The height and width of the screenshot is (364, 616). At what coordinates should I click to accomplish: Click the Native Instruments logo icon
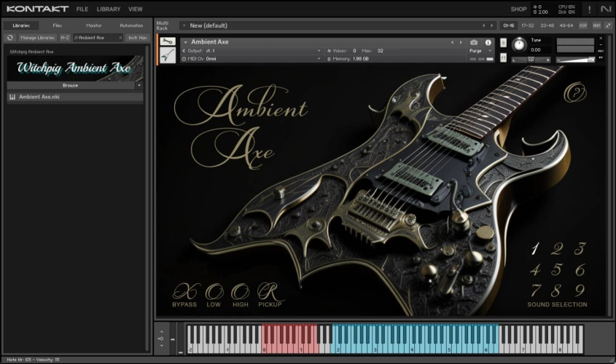click(606, 9)
